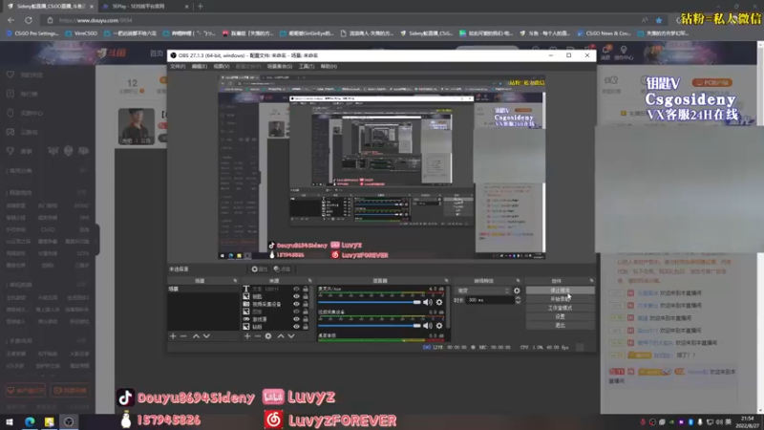The image size is (764, 430).
Task: Toggle lock on second source row
Action: pyautogui.click(x=306, y=296)
